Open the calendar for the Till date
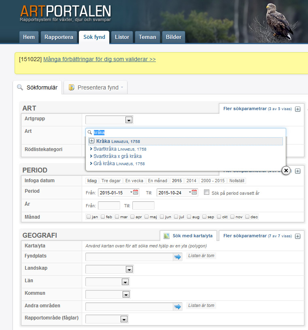308x330 pixels. click(x=194, y=192)
